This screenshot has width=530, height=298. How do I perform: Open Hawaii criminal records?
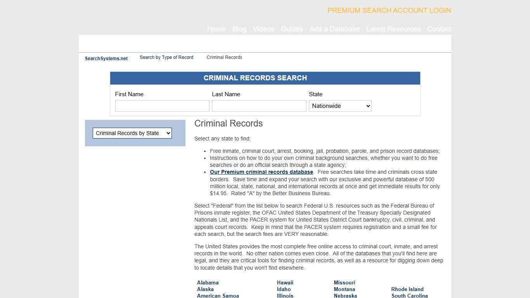tap(284, 282)
